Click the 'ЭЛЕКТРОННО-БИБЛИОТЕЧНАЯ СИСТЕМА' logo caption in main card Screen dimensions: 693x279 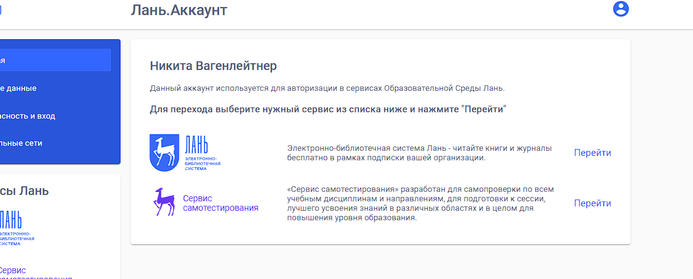pos(203,163)
